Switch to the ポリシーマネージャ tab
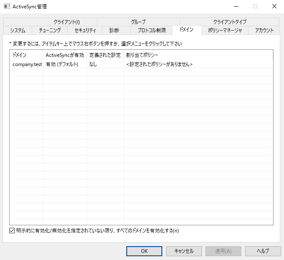The image size is (284, 260). pos(225,30)
